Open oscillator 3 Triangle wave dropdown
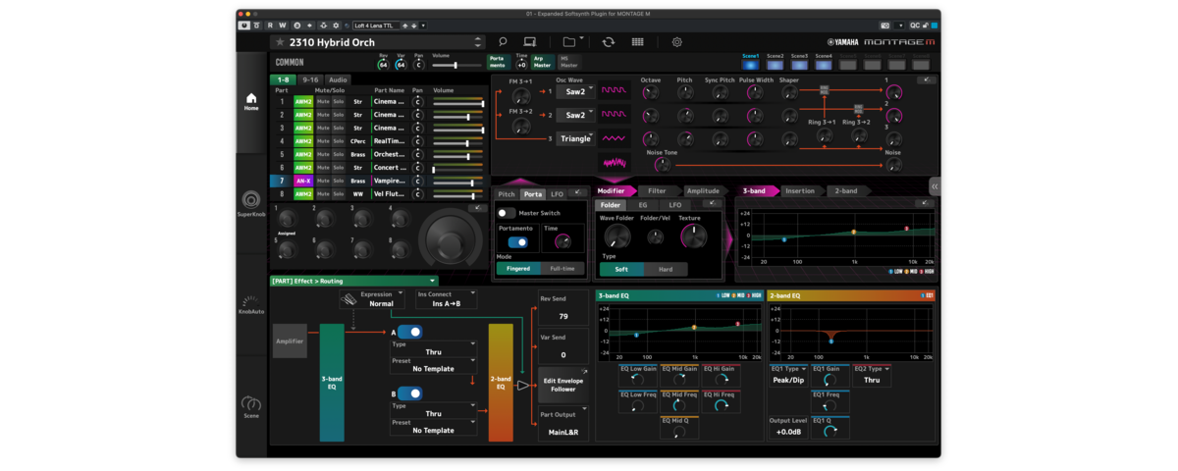The width and height of the screenshot is (1178, 471). [576, 139]
